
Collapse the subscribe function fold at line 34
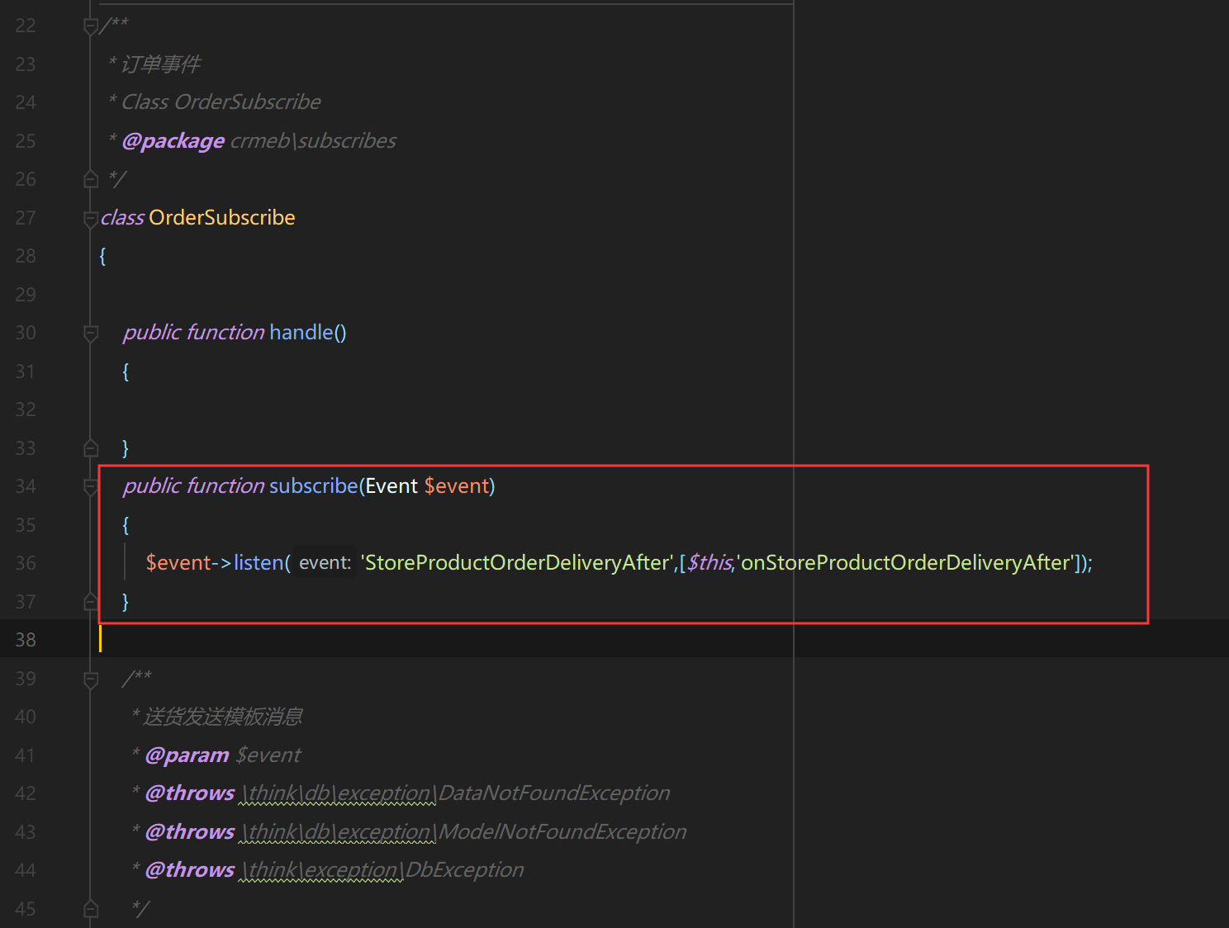click(91, 486)
